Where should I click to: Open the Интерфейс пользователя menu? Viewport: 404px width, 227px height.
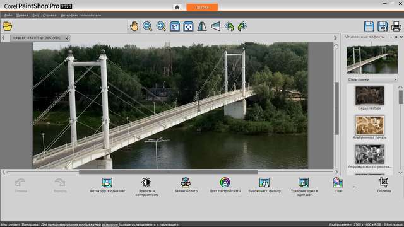point(81,15)
